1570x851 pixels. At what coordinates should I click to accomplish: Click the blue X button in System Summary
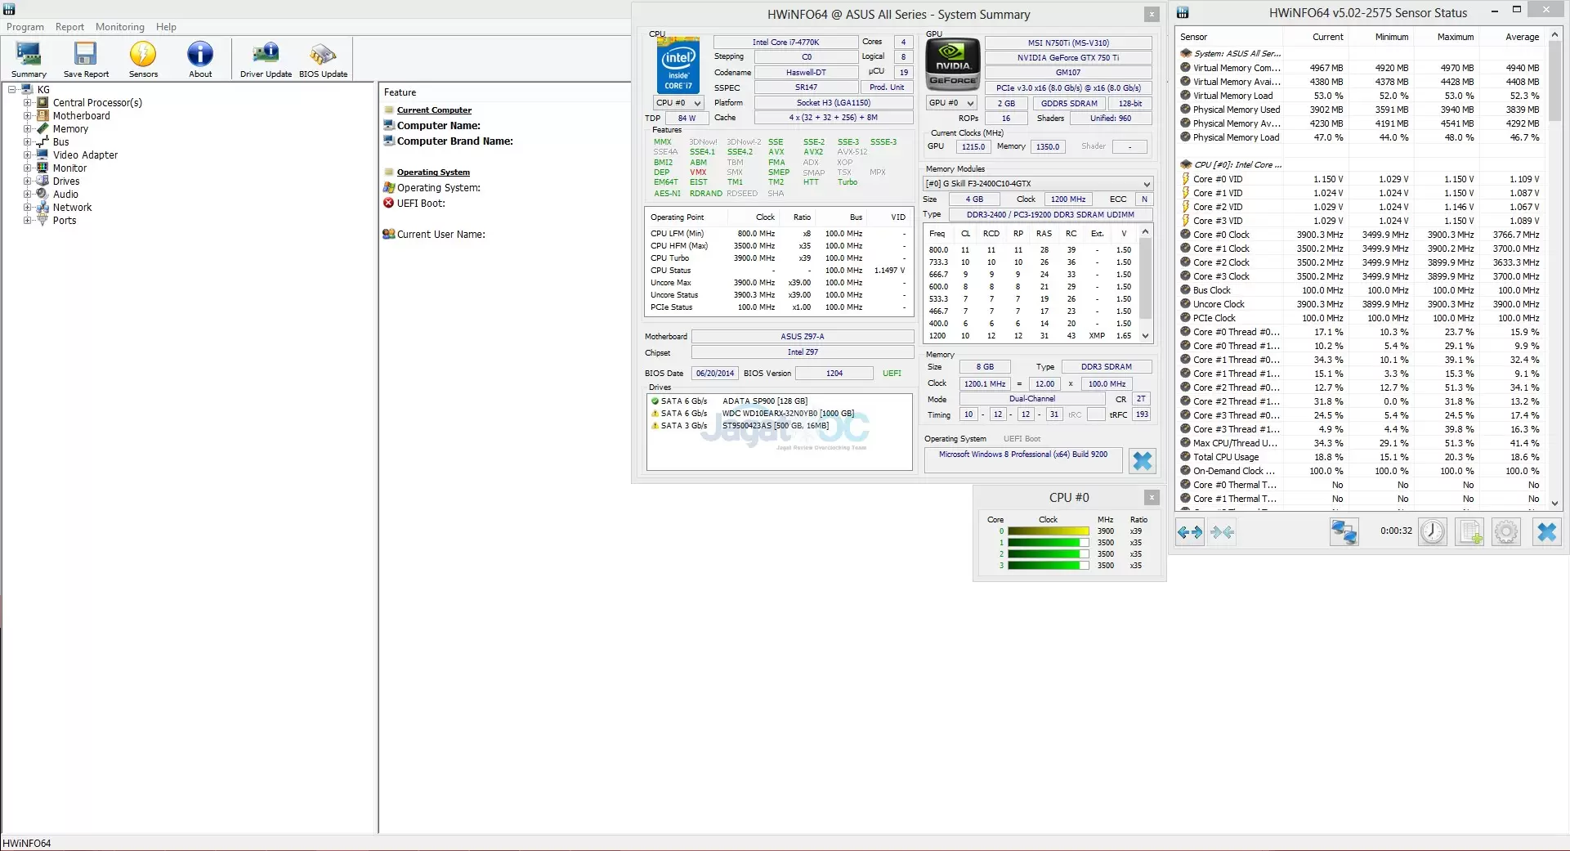(1143, 461)
